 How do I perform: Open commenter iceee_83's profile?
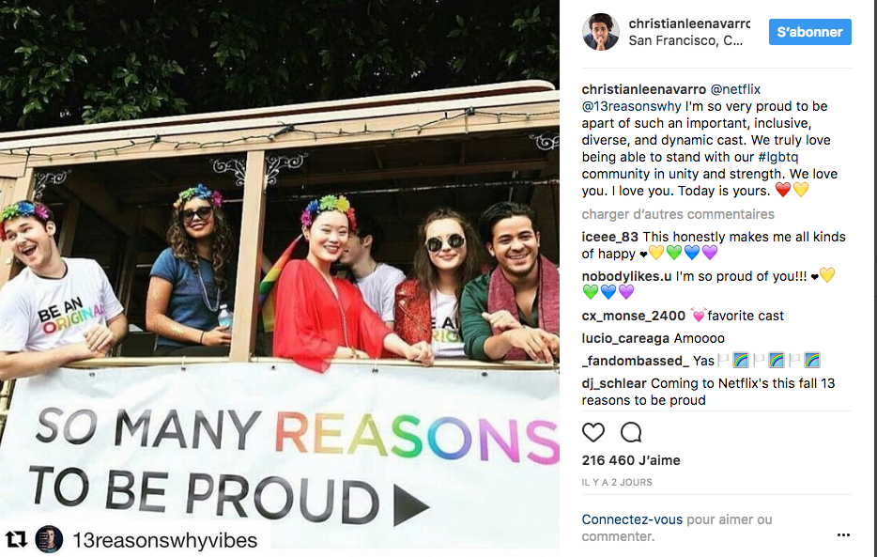click(x=609, y=237)
